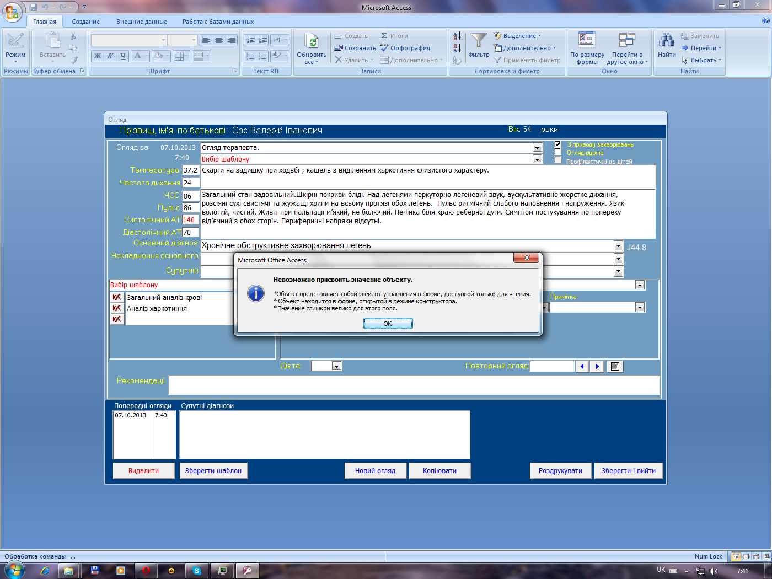
Task: Check the Огляд вдома checkbox
Action: (557, 152)
